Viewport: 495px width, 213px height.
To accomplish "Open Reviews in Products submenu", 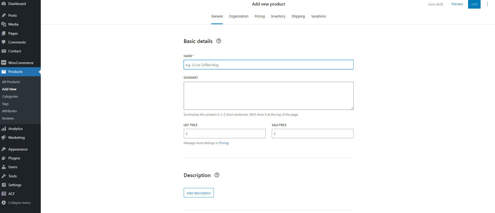I will coord(8,118).
